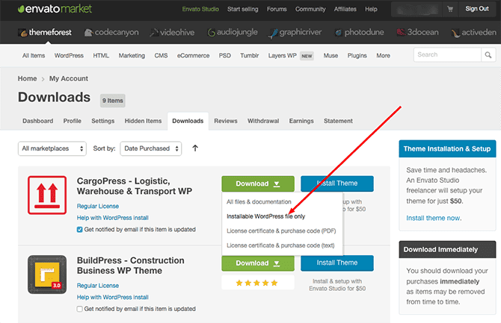Select Installable WordPress file only
Screen dimensions: 501x323
pyautogui.click(x=266, y=216)
